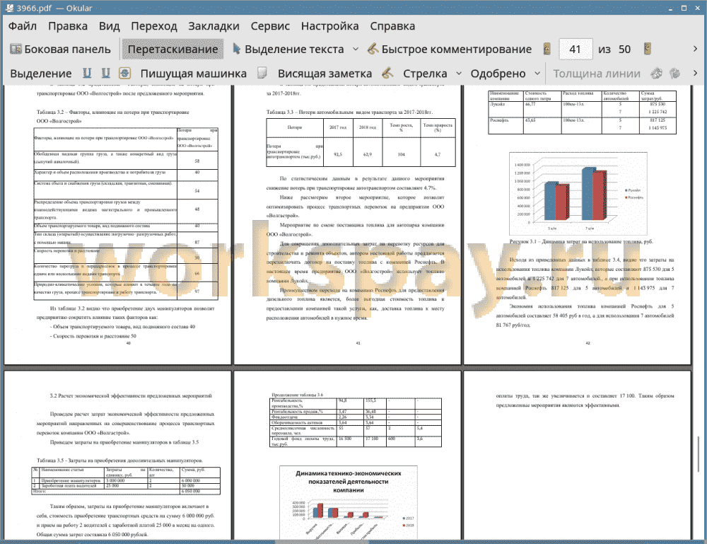The width and height of the screenshot is (707, 544).
Task: Expand the overflow chevron of the main toolbar
Action: [695, 49]
